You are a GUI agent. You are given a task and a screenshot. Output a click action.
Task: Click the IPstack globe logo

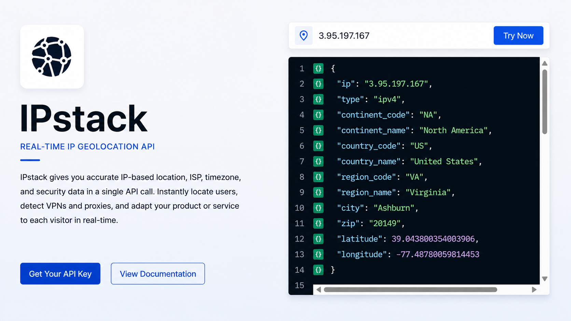[52, 57]
